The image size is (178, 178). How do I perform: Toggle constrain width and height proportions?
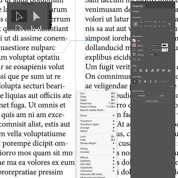(x=170, y=24)
